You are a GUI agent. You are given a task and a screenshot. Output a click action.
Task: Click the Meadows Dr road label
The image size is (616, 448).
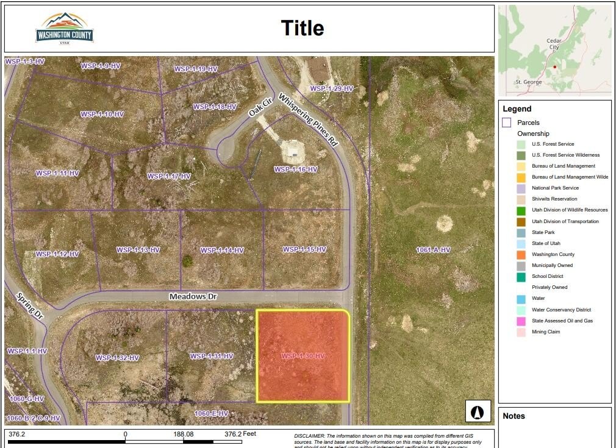(x=193, y=297)
